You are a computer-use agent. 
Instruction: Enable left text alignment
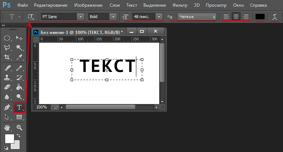[x=226, y=17]
